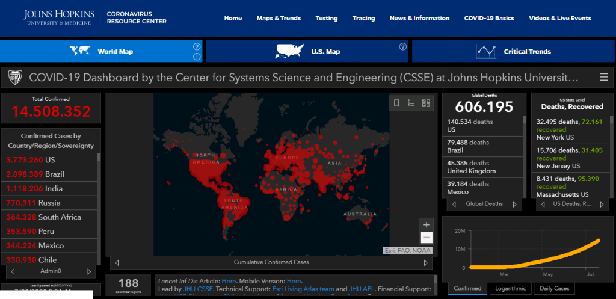Viewport: 616px width, 299px height.
Task: Open the Mobile Version 'Here' link
Action: pos(294,282)
